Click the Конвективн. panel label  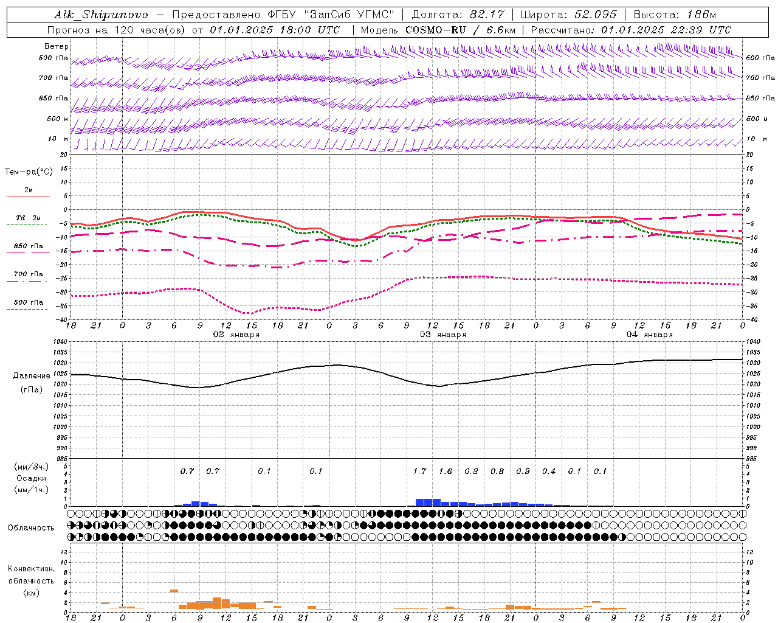[x=32, y=569]
